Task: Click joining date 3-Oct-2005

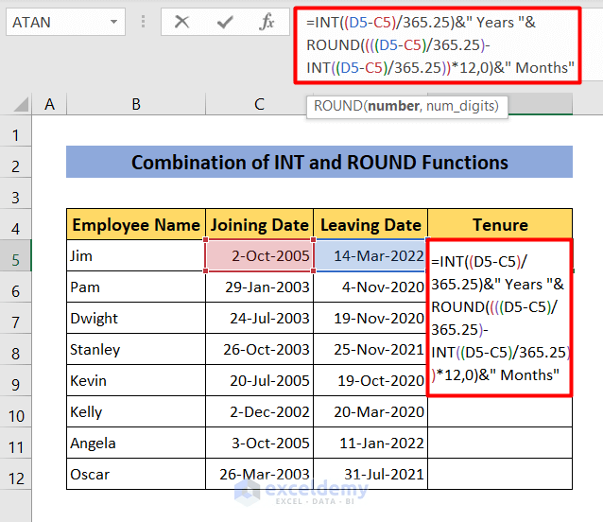Action: 260,443
